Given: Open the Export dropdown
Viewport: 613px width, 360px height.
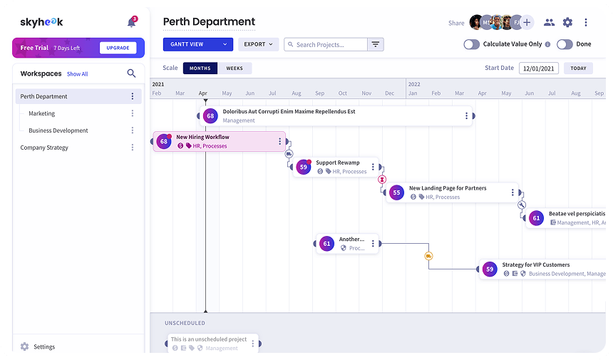Looking at the screenshot, I should 259,45.
